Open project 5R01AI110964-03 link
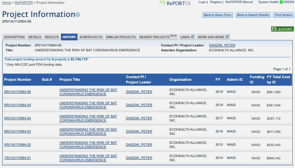The height and width of the screenshot is (168, 295). [x=17, y=131]
